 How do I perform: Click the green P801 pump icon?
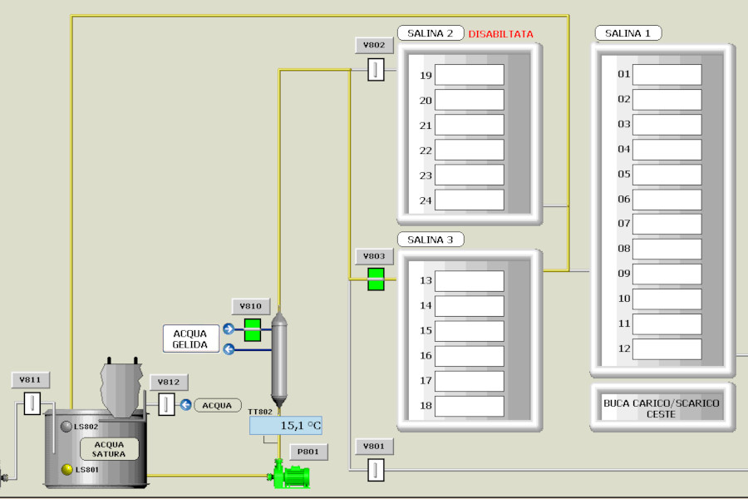tap(289, 474)
